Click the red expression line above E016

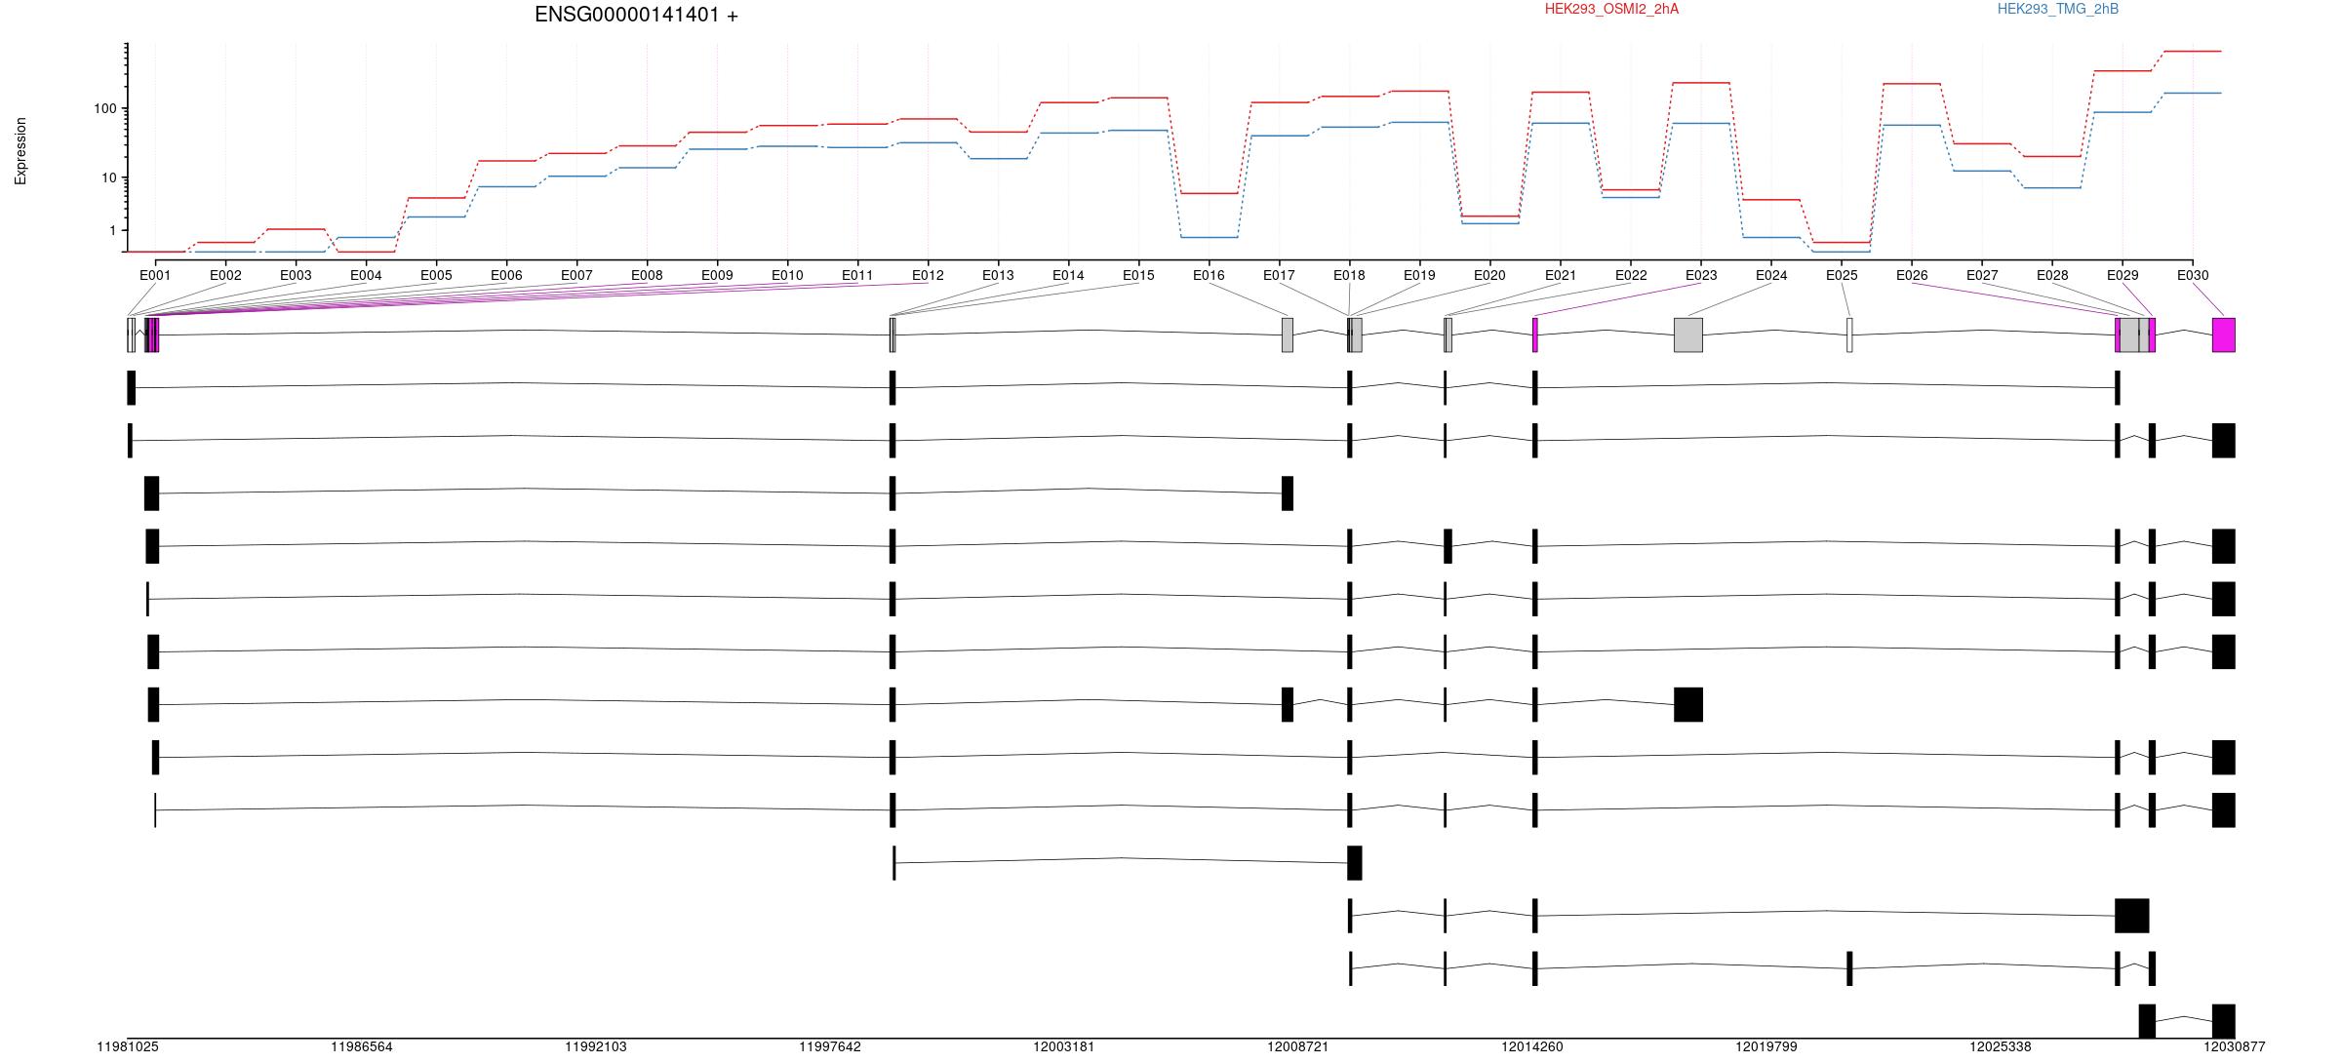[1209, 193]
